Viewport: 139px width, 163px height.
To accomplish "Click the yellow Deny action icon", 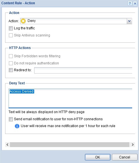I will tap(23, 21).
